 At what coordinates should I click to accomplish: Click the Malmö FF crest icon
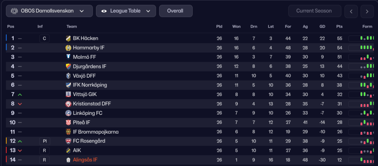click(68, 57)
